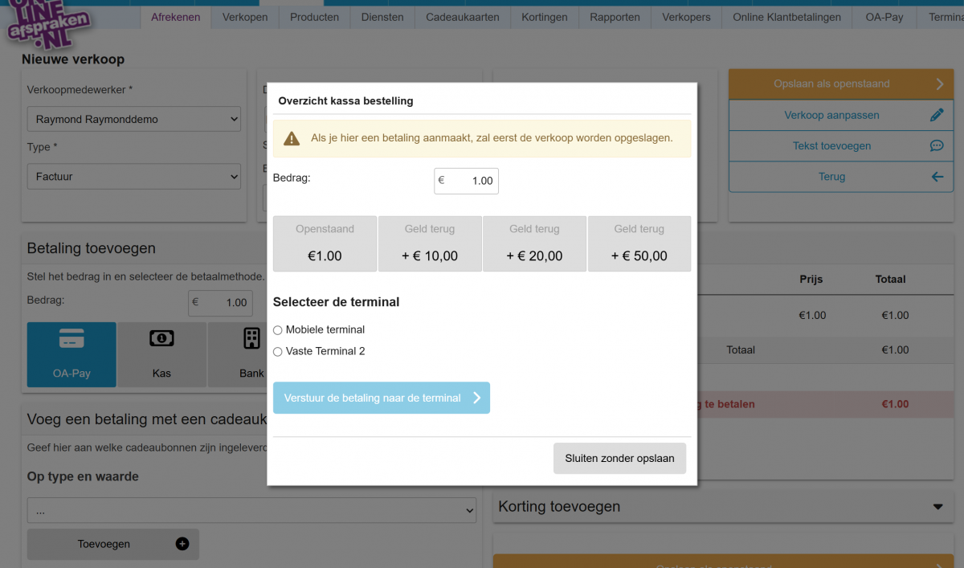Switch to the Rapporten tab
Screen dimensions: 964x568
pos(615,16)
